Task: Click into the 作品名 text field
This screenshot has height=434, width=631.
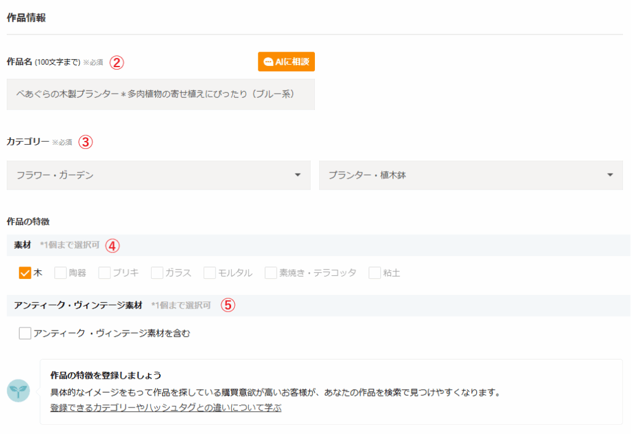Action: tap(160, 94)
